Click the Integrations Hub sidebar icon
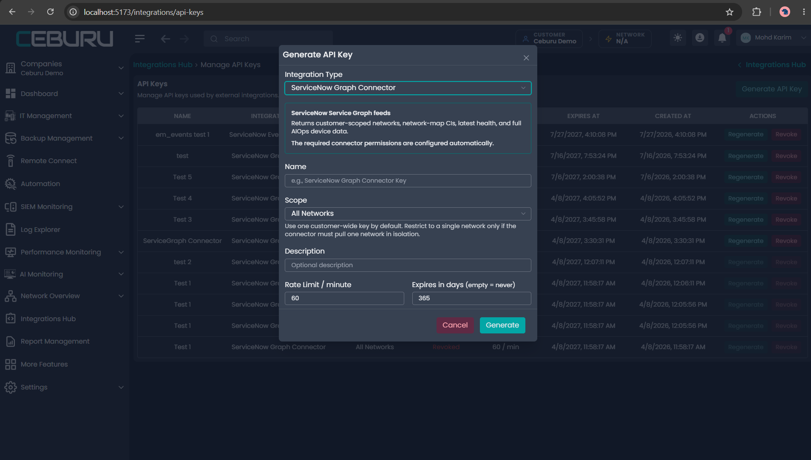811x460 pixels. tap(11, 319)
